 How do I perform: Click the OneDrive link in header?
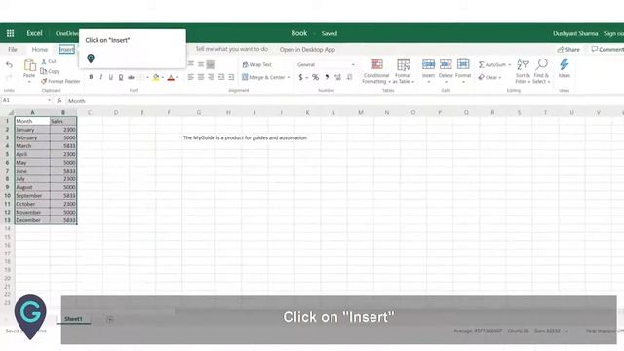point(67,33)
